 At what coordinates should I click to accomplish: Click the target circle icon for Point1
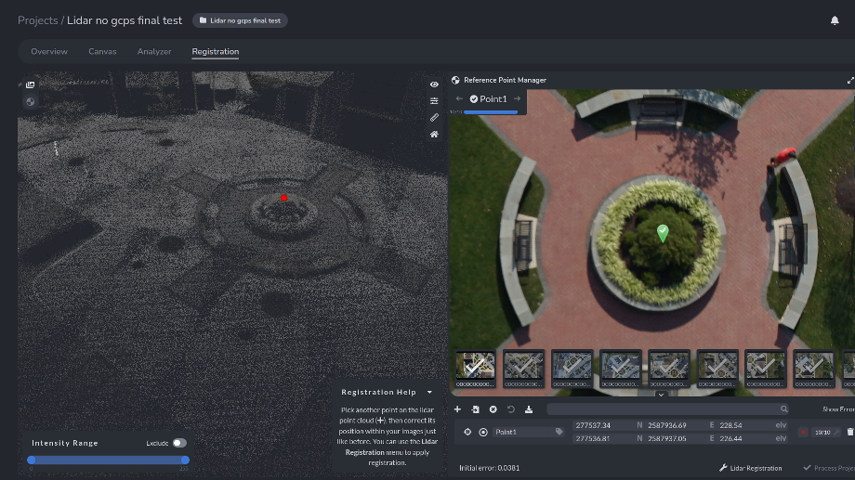click(x=483, y=432)
